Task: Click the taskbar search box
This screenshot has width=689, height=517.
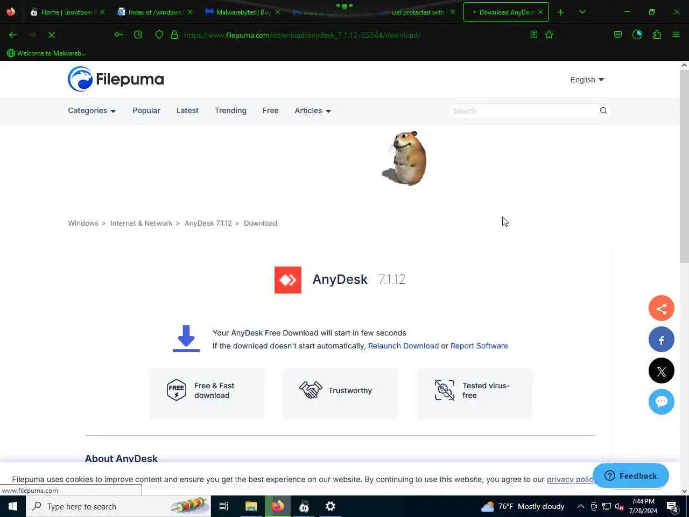Action: point(118,506)
